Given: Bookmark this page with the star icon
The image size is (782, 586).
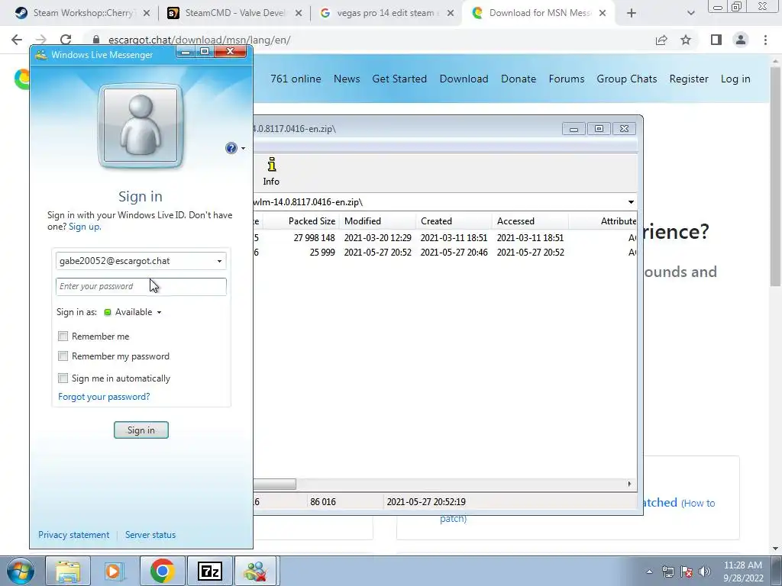Looking at the screenshot, I should (x=686, y=40).
